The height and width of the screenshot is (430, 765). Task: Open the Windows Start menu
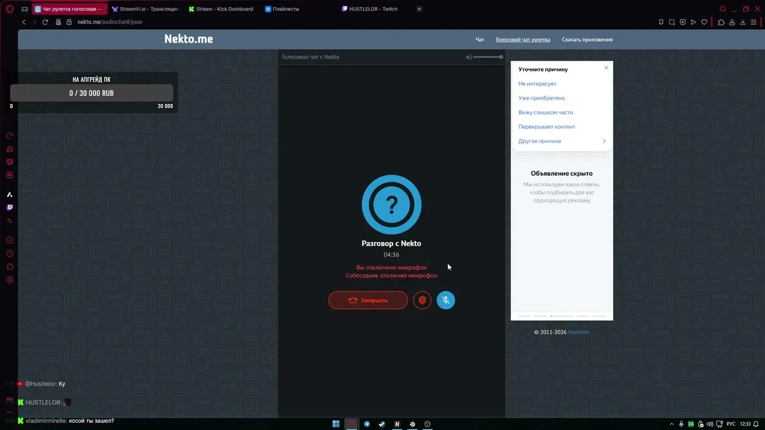click(336, 424)
